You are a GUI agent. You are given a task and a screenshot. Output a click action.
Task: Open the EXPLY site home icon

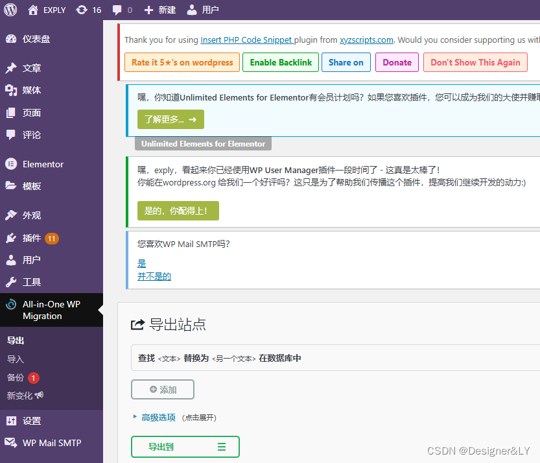34,10
